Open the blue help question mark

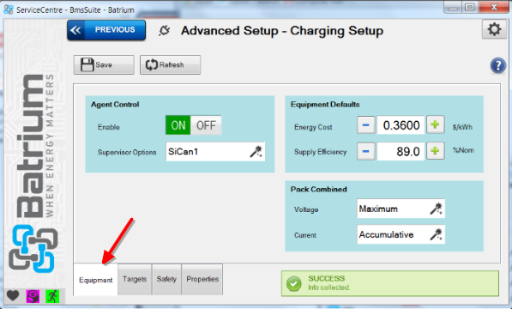tap(498, 65)
